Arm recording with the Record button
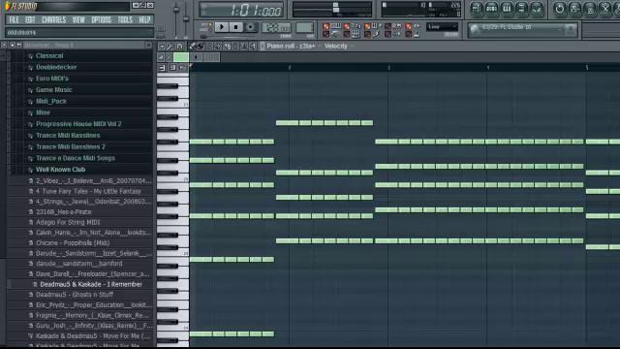Viewport: 620px width, 349px height. pos(250,27)
